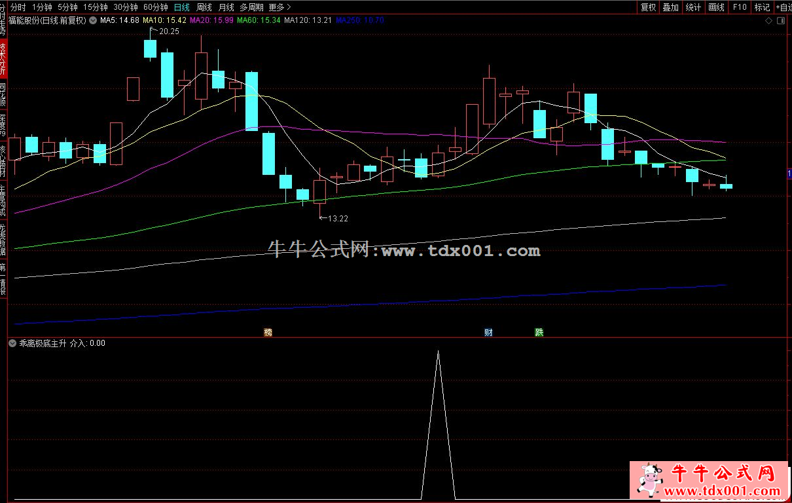The height and width of the screenshot is (503, 792).
Task: Select the 月线 monthly period tab
Action: [226, 7]
